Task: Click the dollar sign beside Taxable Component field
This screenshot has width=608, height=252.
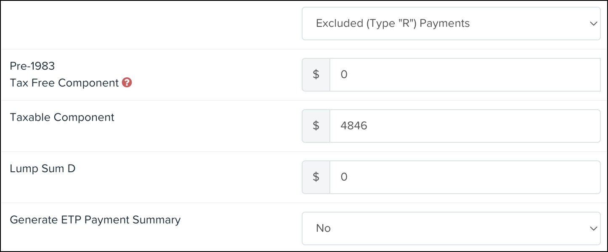Action: coord(316,126)
